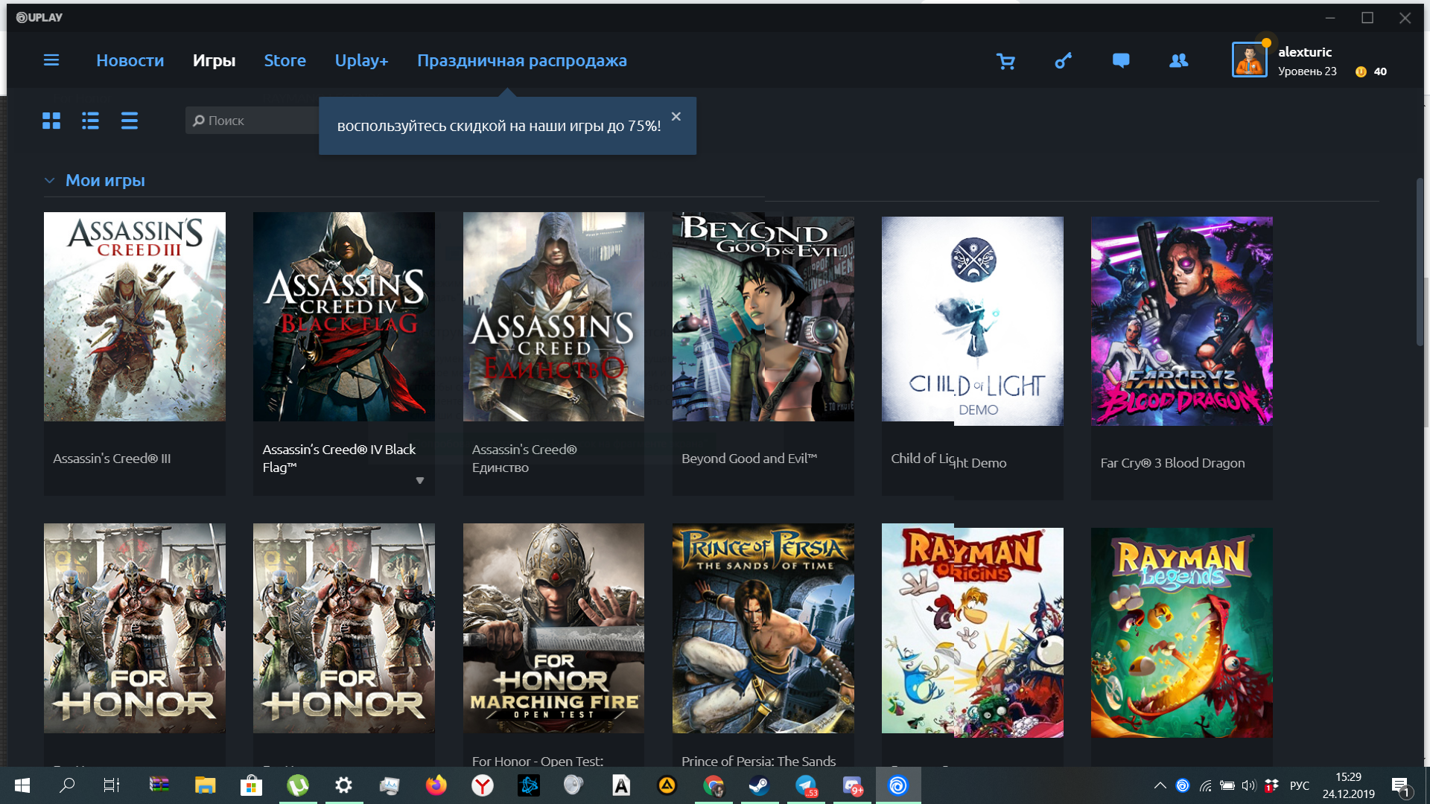The height and width of the screenshot is (804, 1430).
Task: Click the Уровень 23 level text
Action: (1307, 71)
